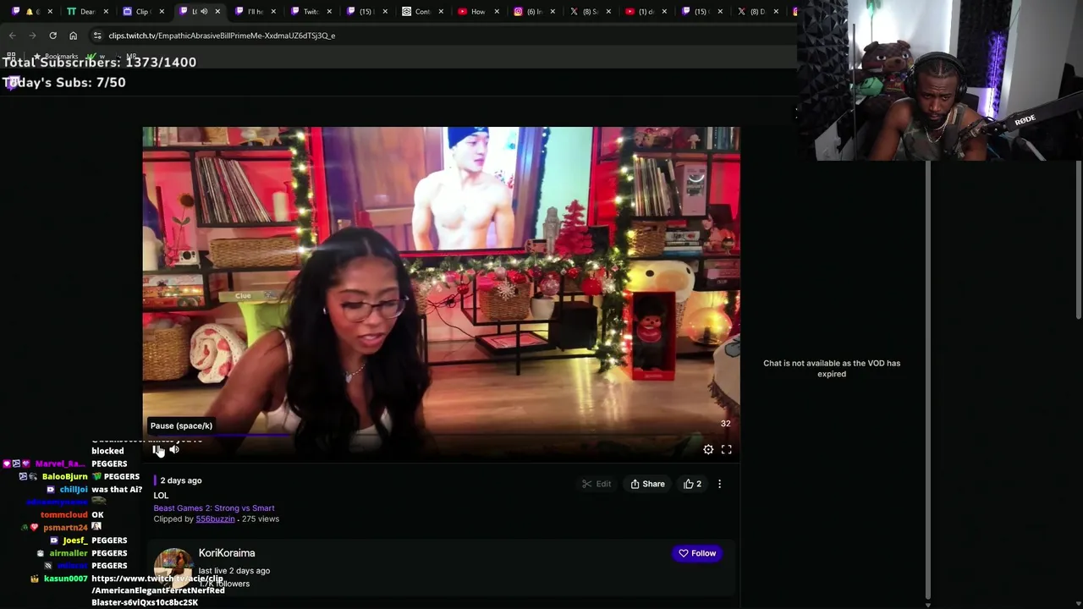The height and width of the screenshot is (609, 1083).
Task: Click chat user airmaller
Action: 69,552
